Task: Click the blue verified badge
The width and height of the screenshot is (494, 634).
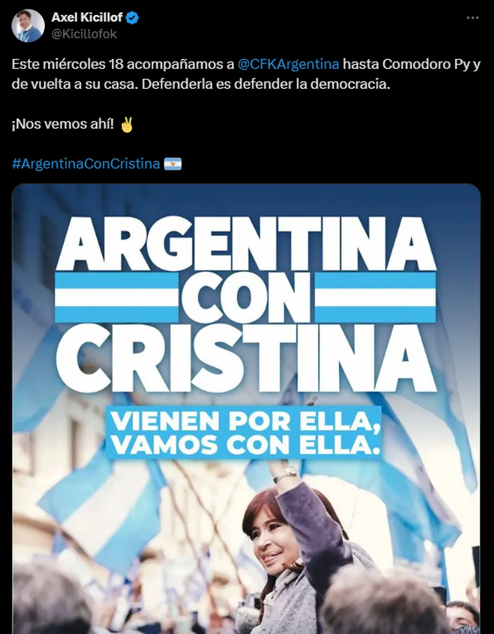Action: 133,18
